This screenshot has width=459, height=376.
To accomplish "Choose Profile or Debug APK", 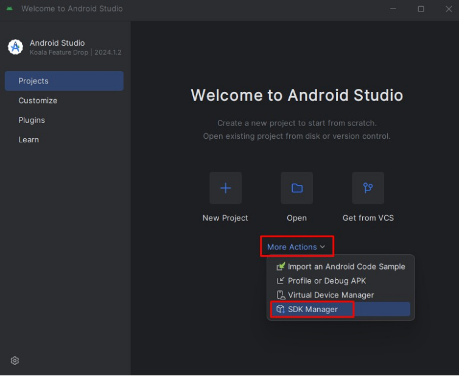I will tap(341, 280).
